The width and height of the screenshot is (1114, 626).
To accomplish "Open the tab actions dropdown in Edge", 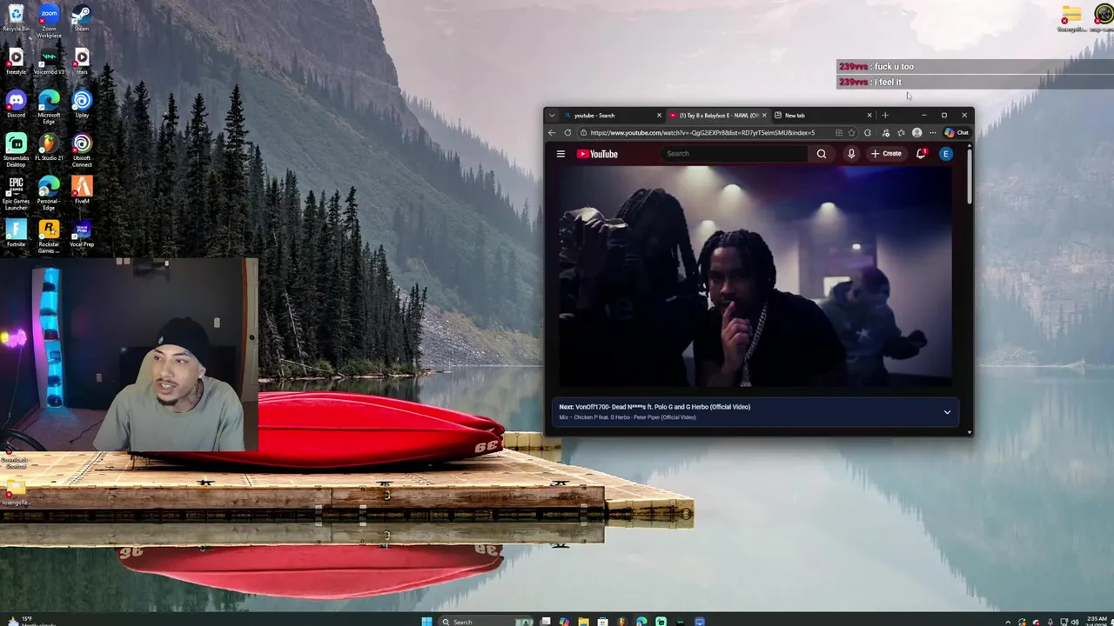I will point(551,115).
